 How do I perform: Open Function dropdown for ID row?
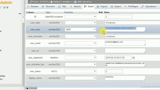click(x=80, y=17)
